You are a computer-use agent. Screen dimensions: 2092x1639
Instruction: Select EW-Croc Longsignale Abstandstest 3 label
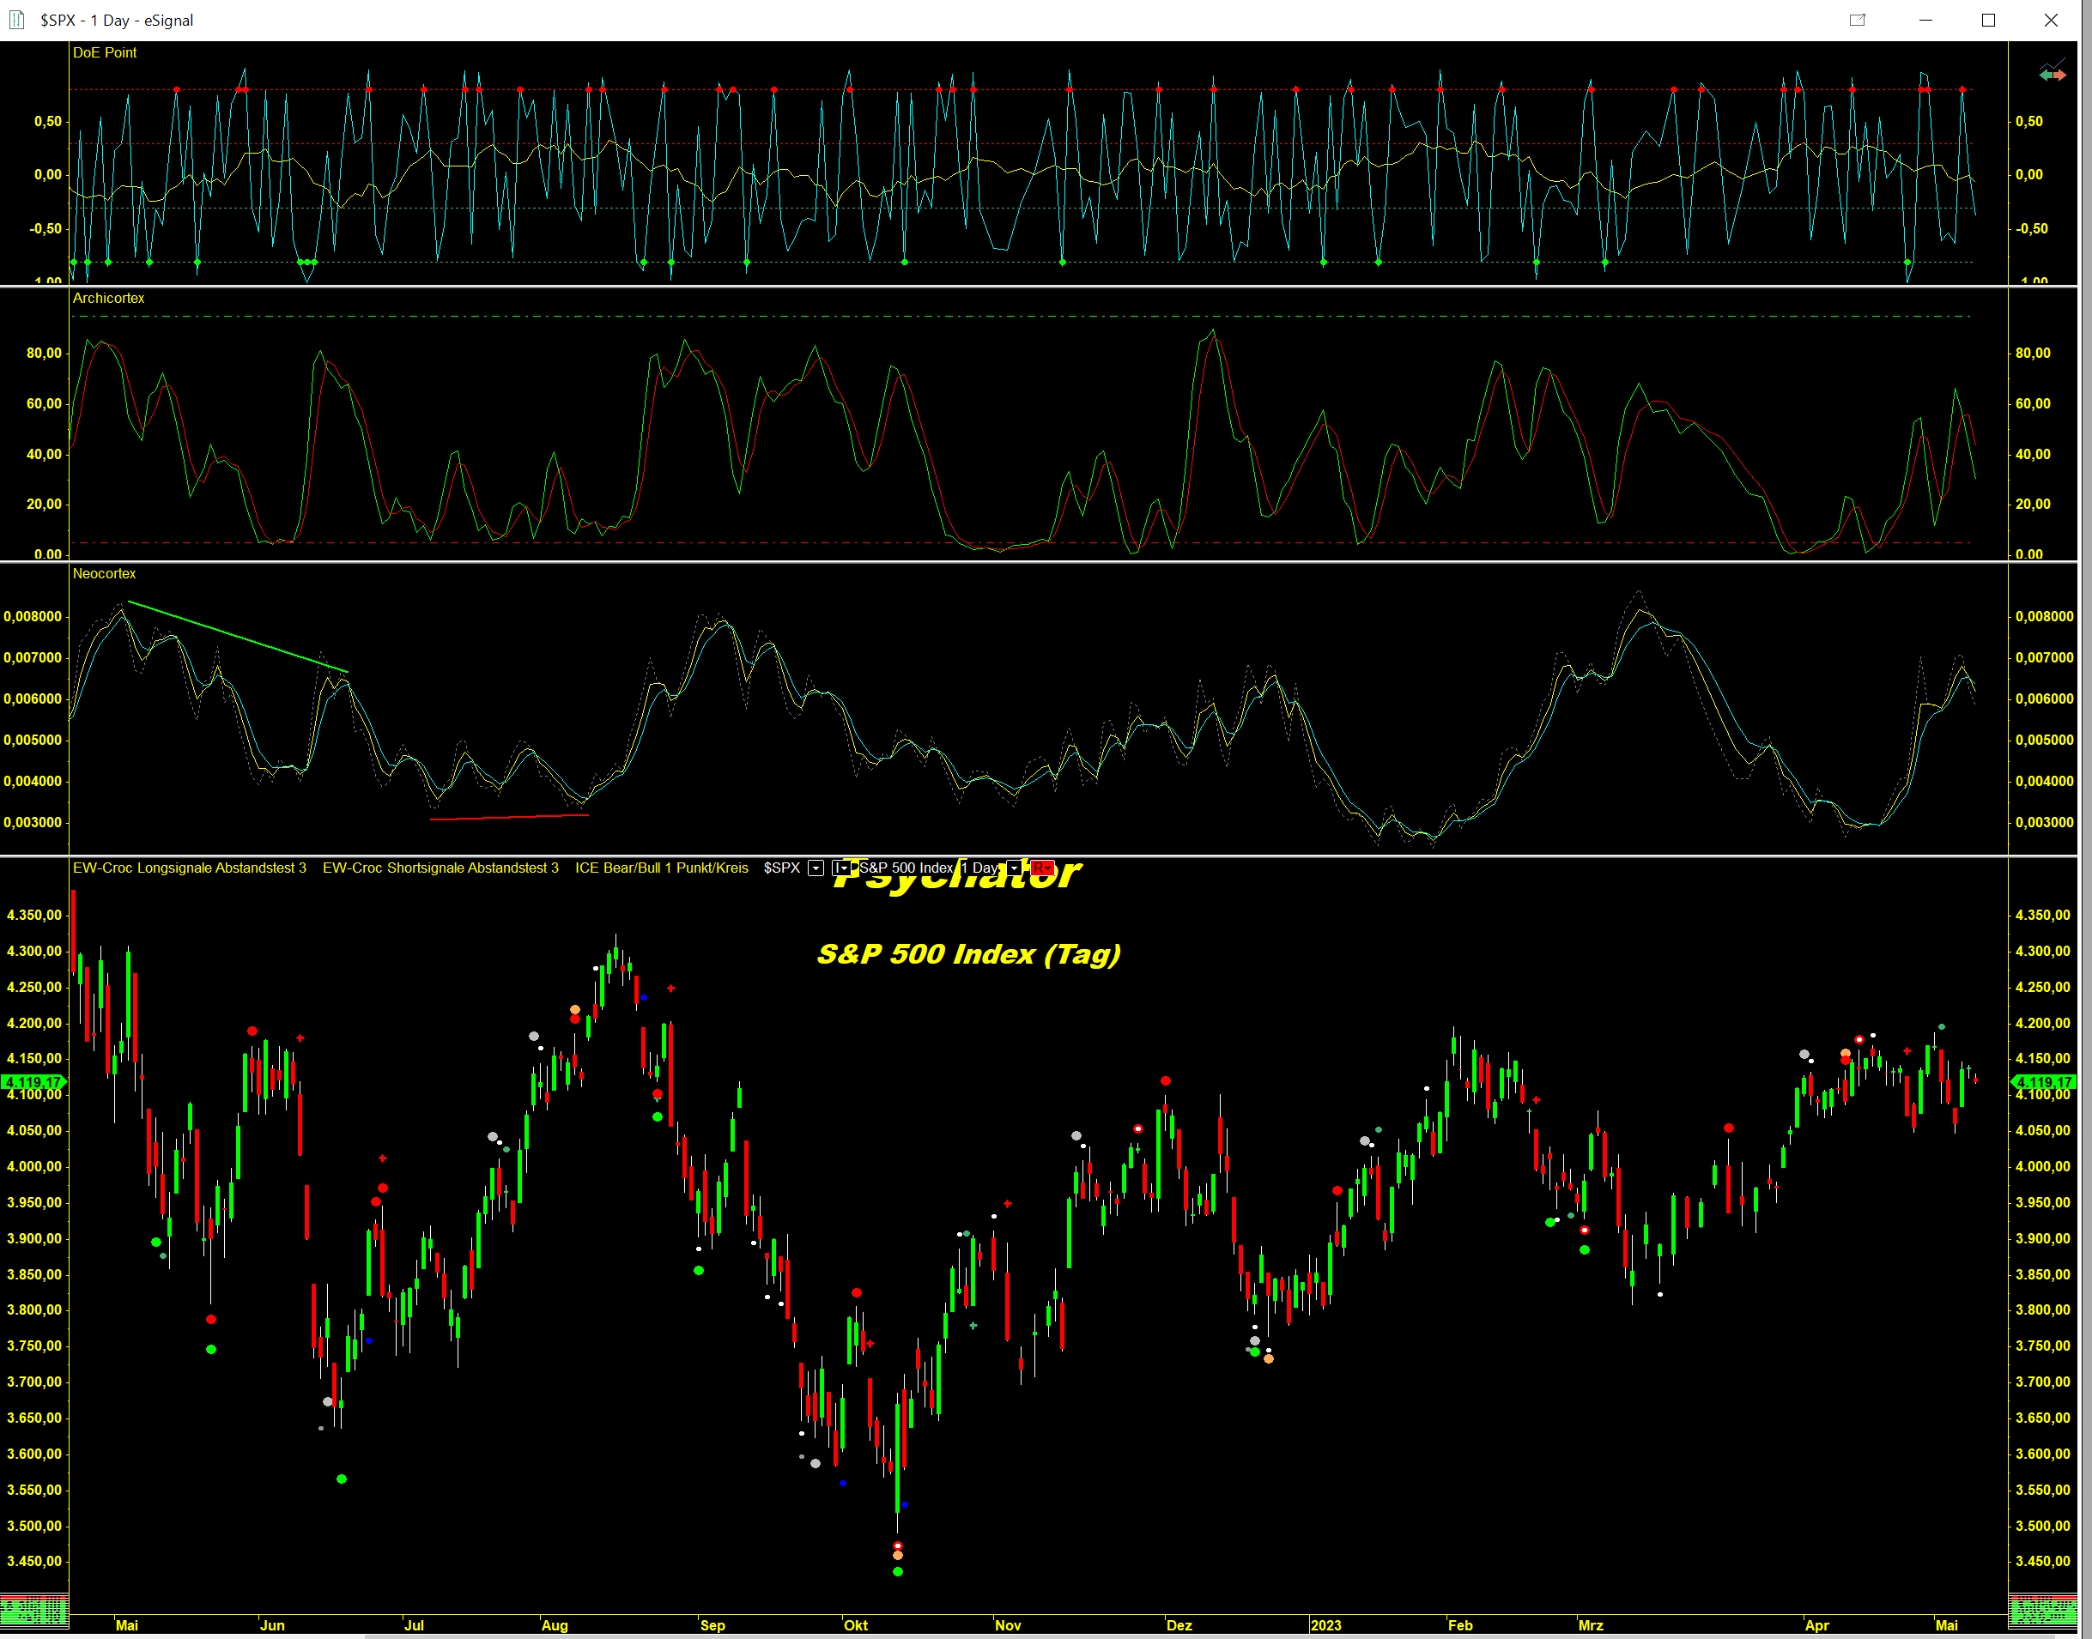point(189,868)
